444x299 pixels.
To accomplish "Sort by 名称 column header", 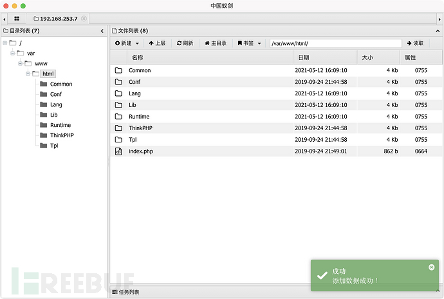I will click(x=210, y=57).
